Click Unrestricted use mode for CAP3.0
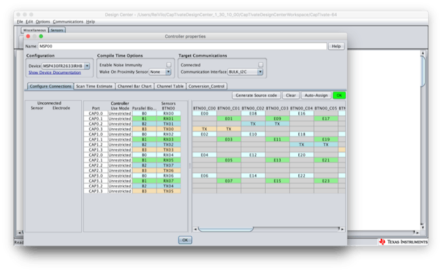The width and height of the screenshot is (442, 272). [120, 176]
